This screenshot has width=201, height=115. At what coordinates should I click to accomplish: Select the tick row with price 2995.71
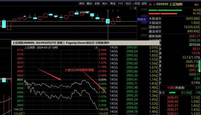[134, 83]
